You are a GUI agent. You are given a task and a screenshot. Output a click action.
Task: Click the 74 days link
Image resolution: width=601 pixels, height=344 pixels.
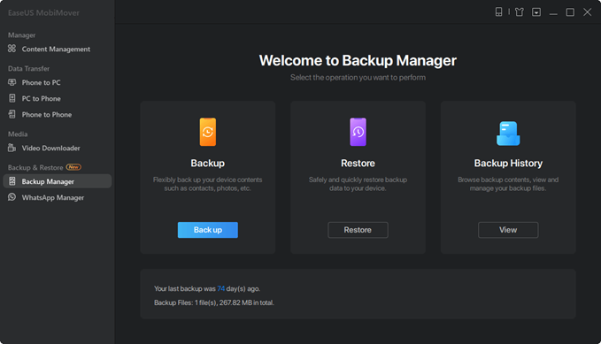[x=220, y=288]
